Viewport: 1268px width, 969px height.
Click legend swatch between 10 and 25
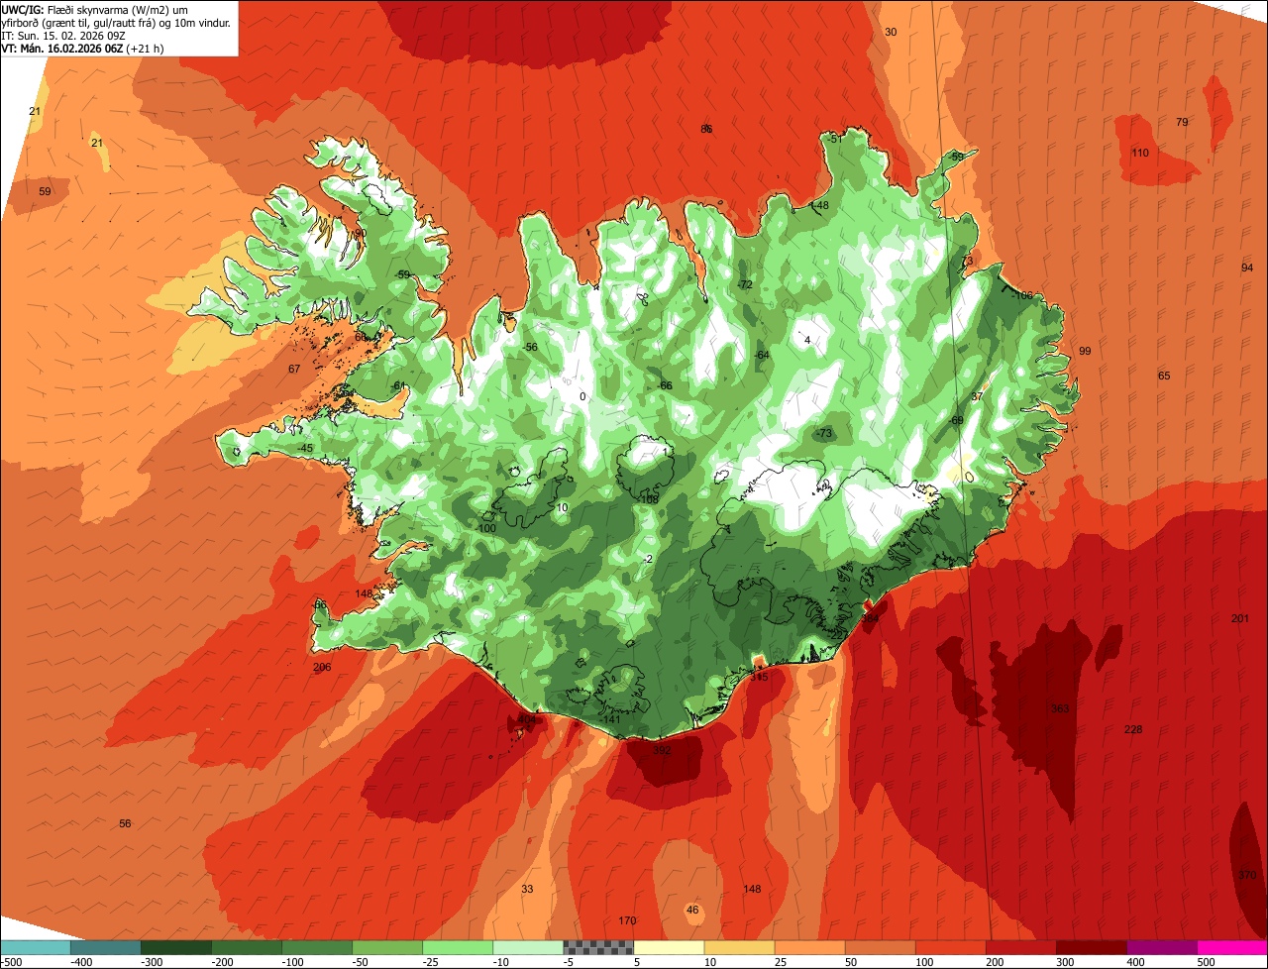pyautogui.click(x=739, y=947)
